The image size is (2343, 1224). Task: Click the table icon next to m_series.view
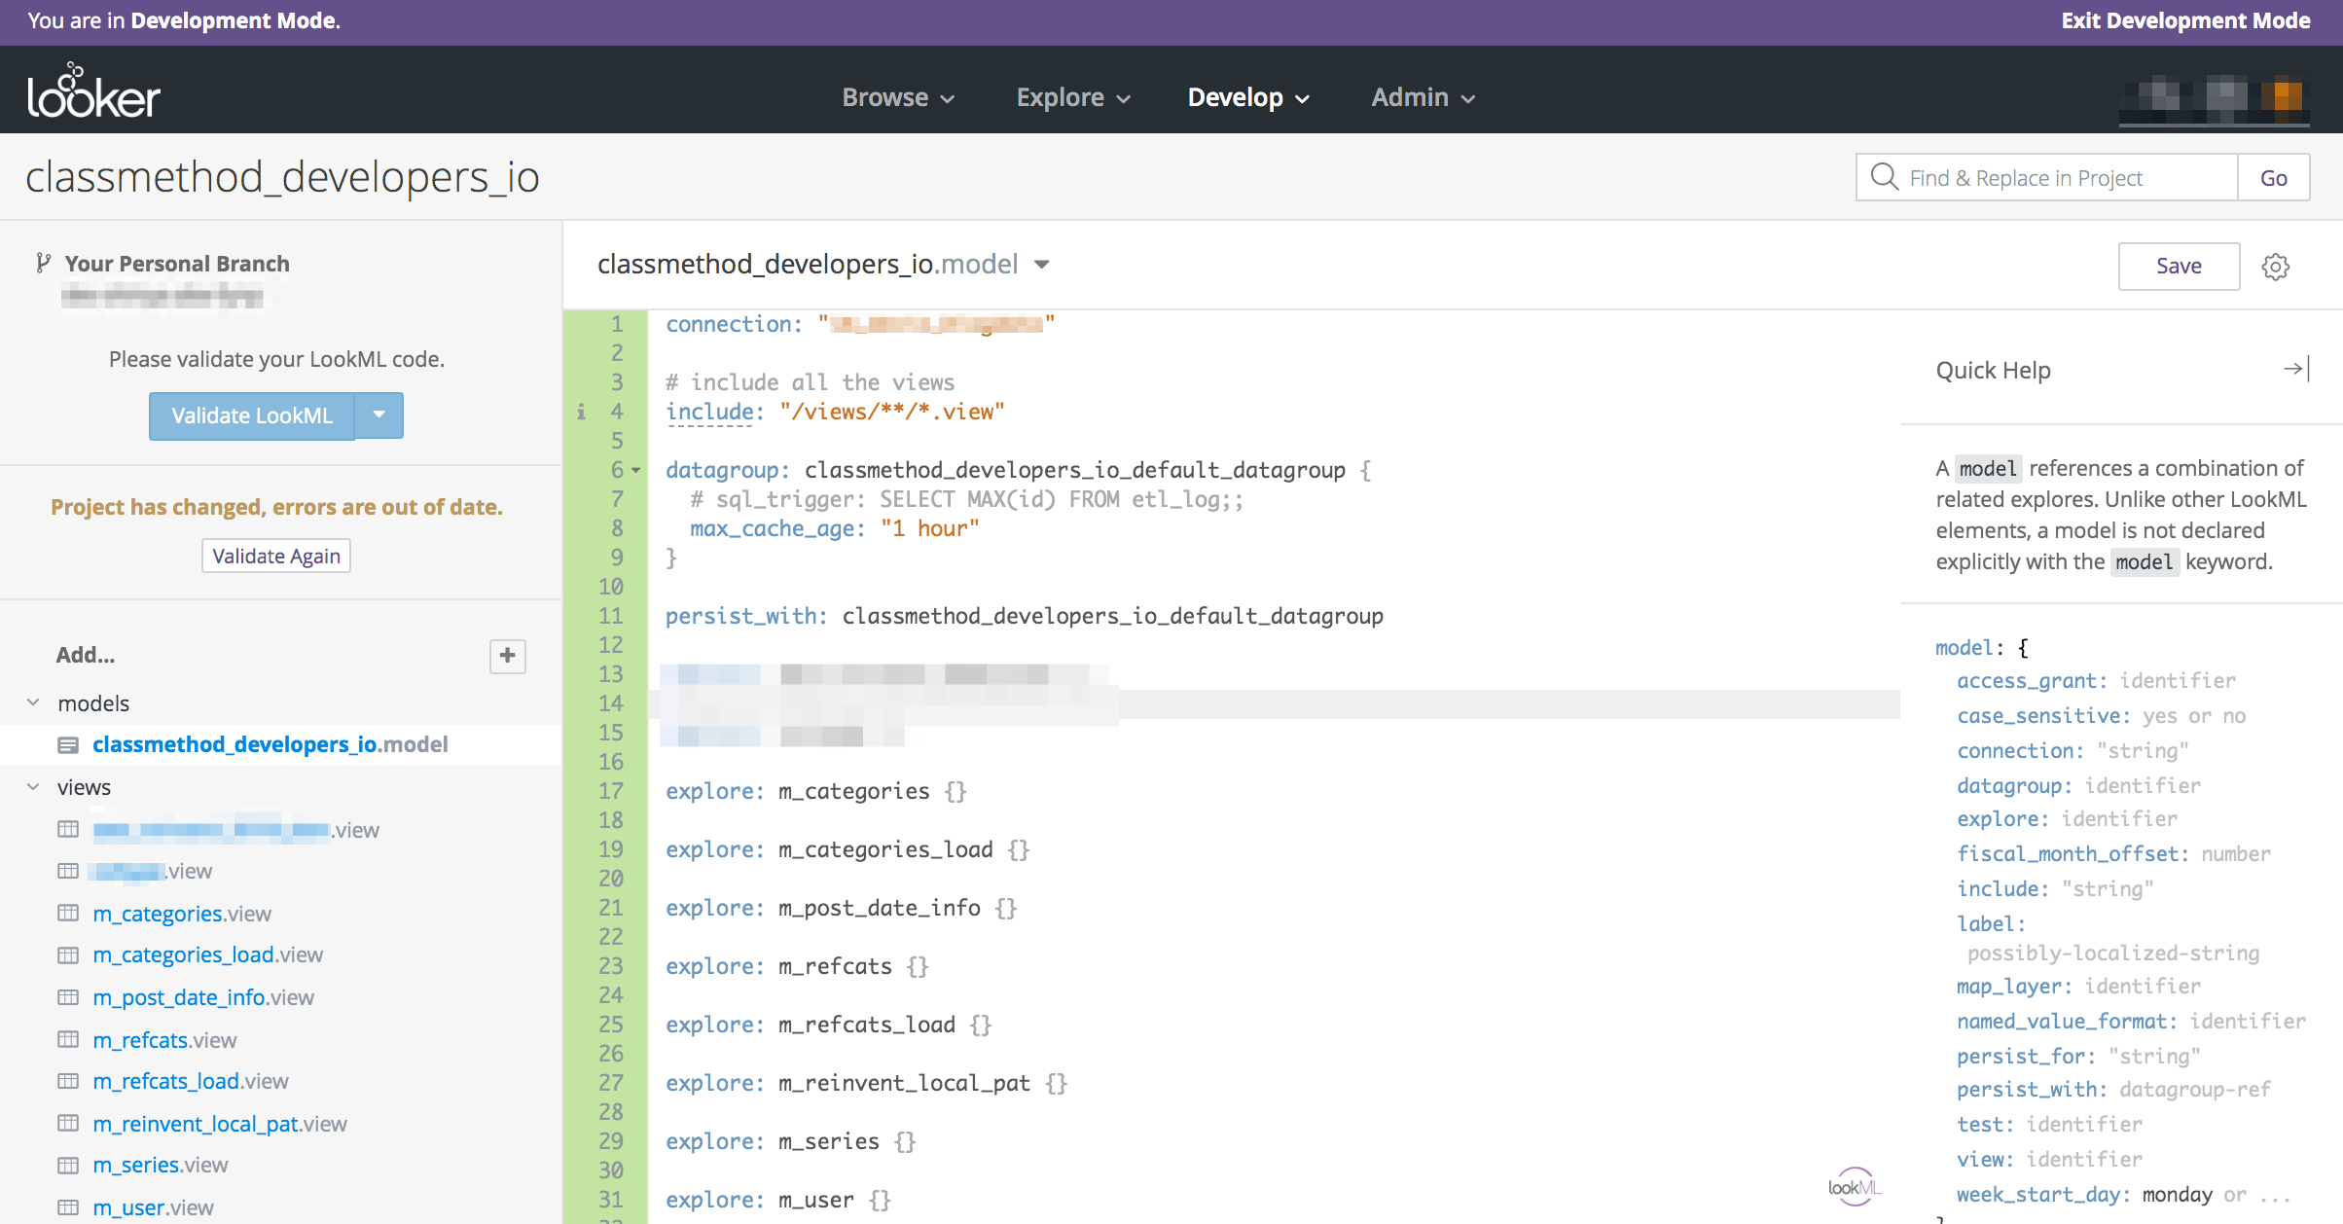point(68,1166)
